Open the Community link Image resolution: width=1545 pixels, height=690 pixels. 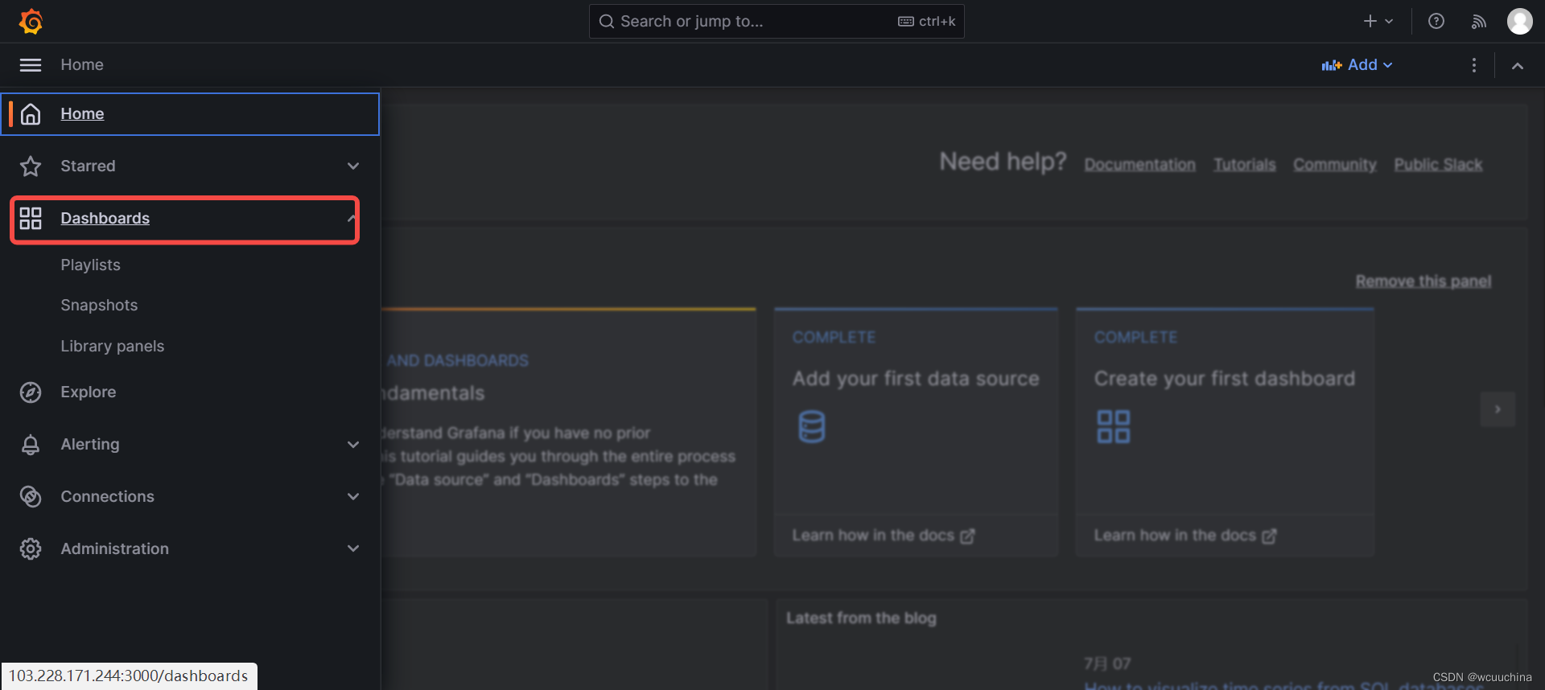point(1334,165)
